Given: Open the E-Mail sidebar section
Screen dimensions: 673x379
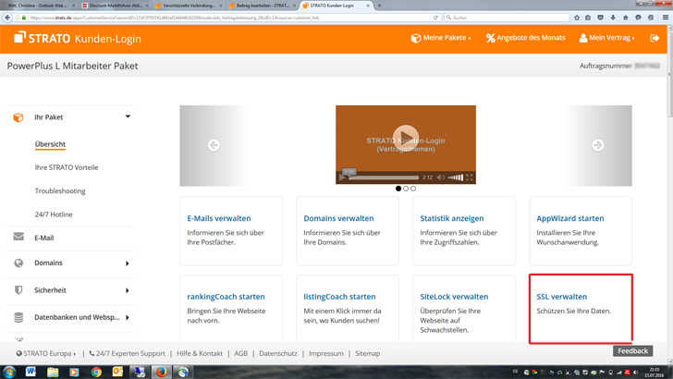Looking at the screenshot, I should (43, 238).
